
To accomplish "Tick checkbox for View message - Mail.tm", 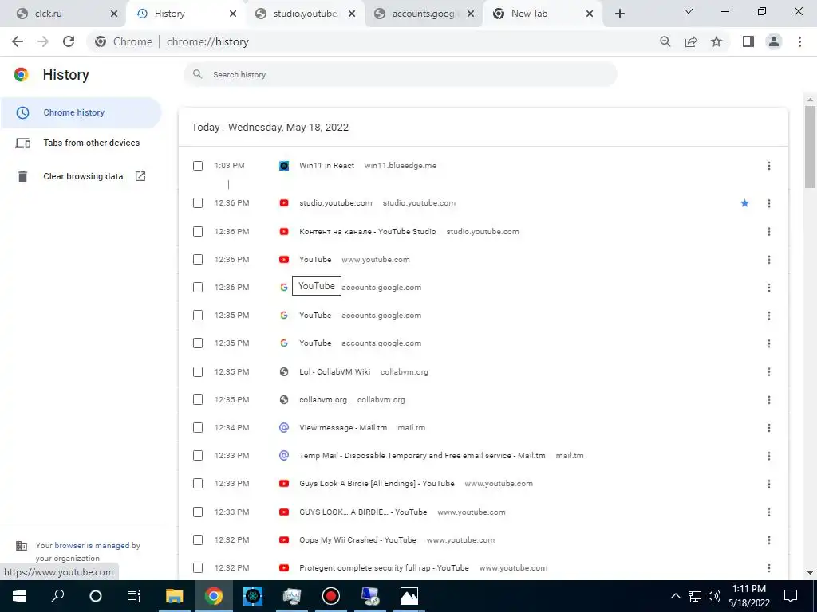I will [198, 428].
